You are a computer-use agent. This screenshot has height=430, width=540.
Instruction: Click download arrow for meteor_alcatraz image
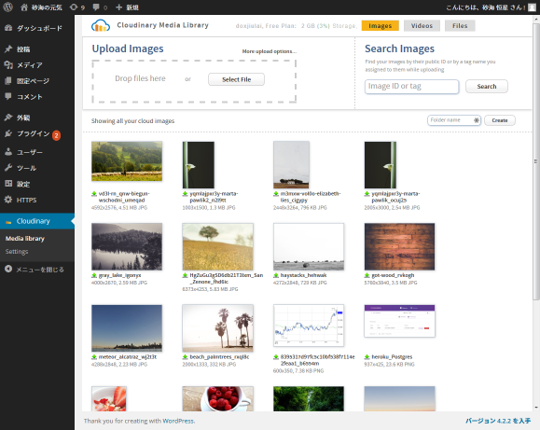pyautogui.click(x=93, y=357)
